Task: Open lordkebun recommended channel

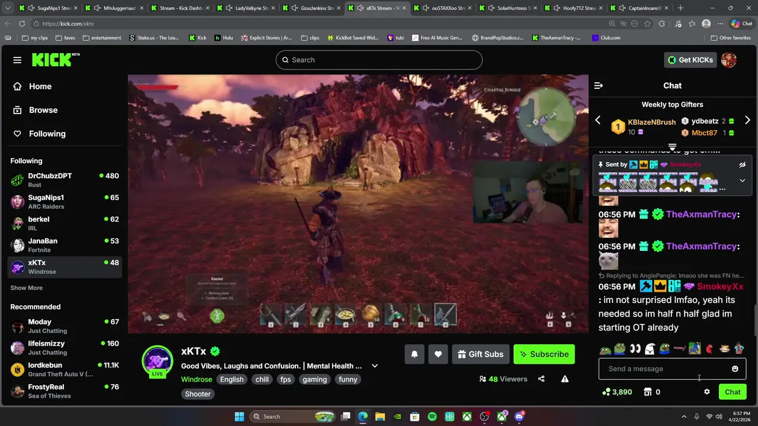Action: pos(65,370)
